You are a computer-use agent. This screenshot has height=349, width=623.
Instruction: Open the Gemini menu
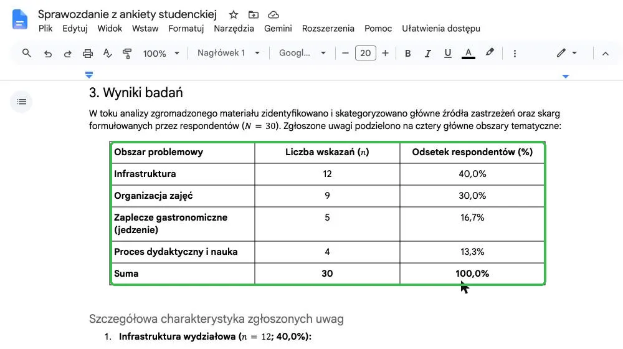tap(278, 29)
